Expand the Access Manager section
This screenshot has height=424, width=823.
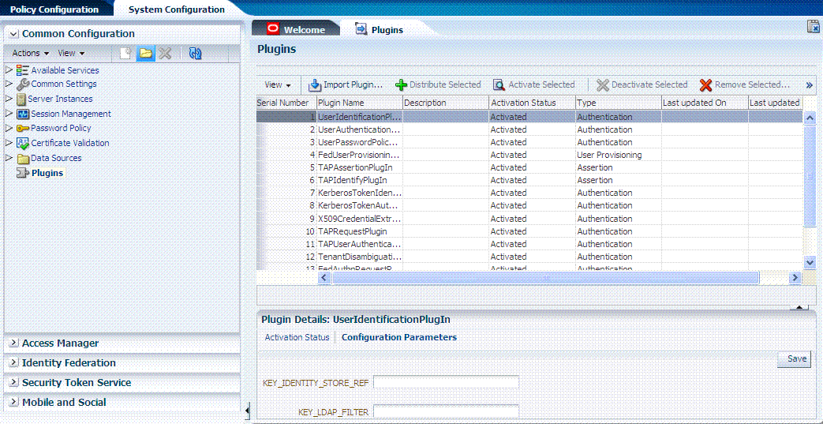pos(14,343)
